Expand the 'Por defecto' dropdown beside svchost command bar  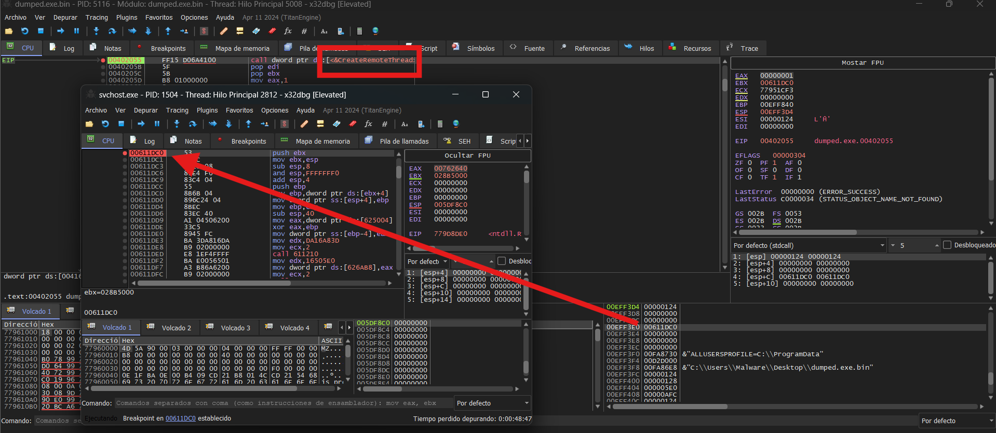pyautogui.click(x=492, y=403)
